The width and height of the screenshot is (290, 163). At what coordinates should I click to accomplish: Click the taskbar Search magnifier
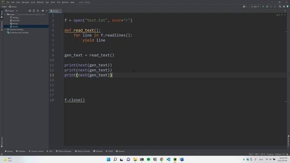(115, 159)
